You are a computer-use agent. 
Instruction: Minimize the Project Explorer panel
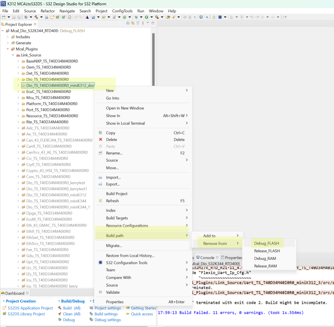point(148,23)
